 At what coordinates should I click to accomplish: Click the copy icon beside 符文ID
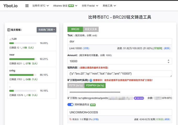click(70, 119)
